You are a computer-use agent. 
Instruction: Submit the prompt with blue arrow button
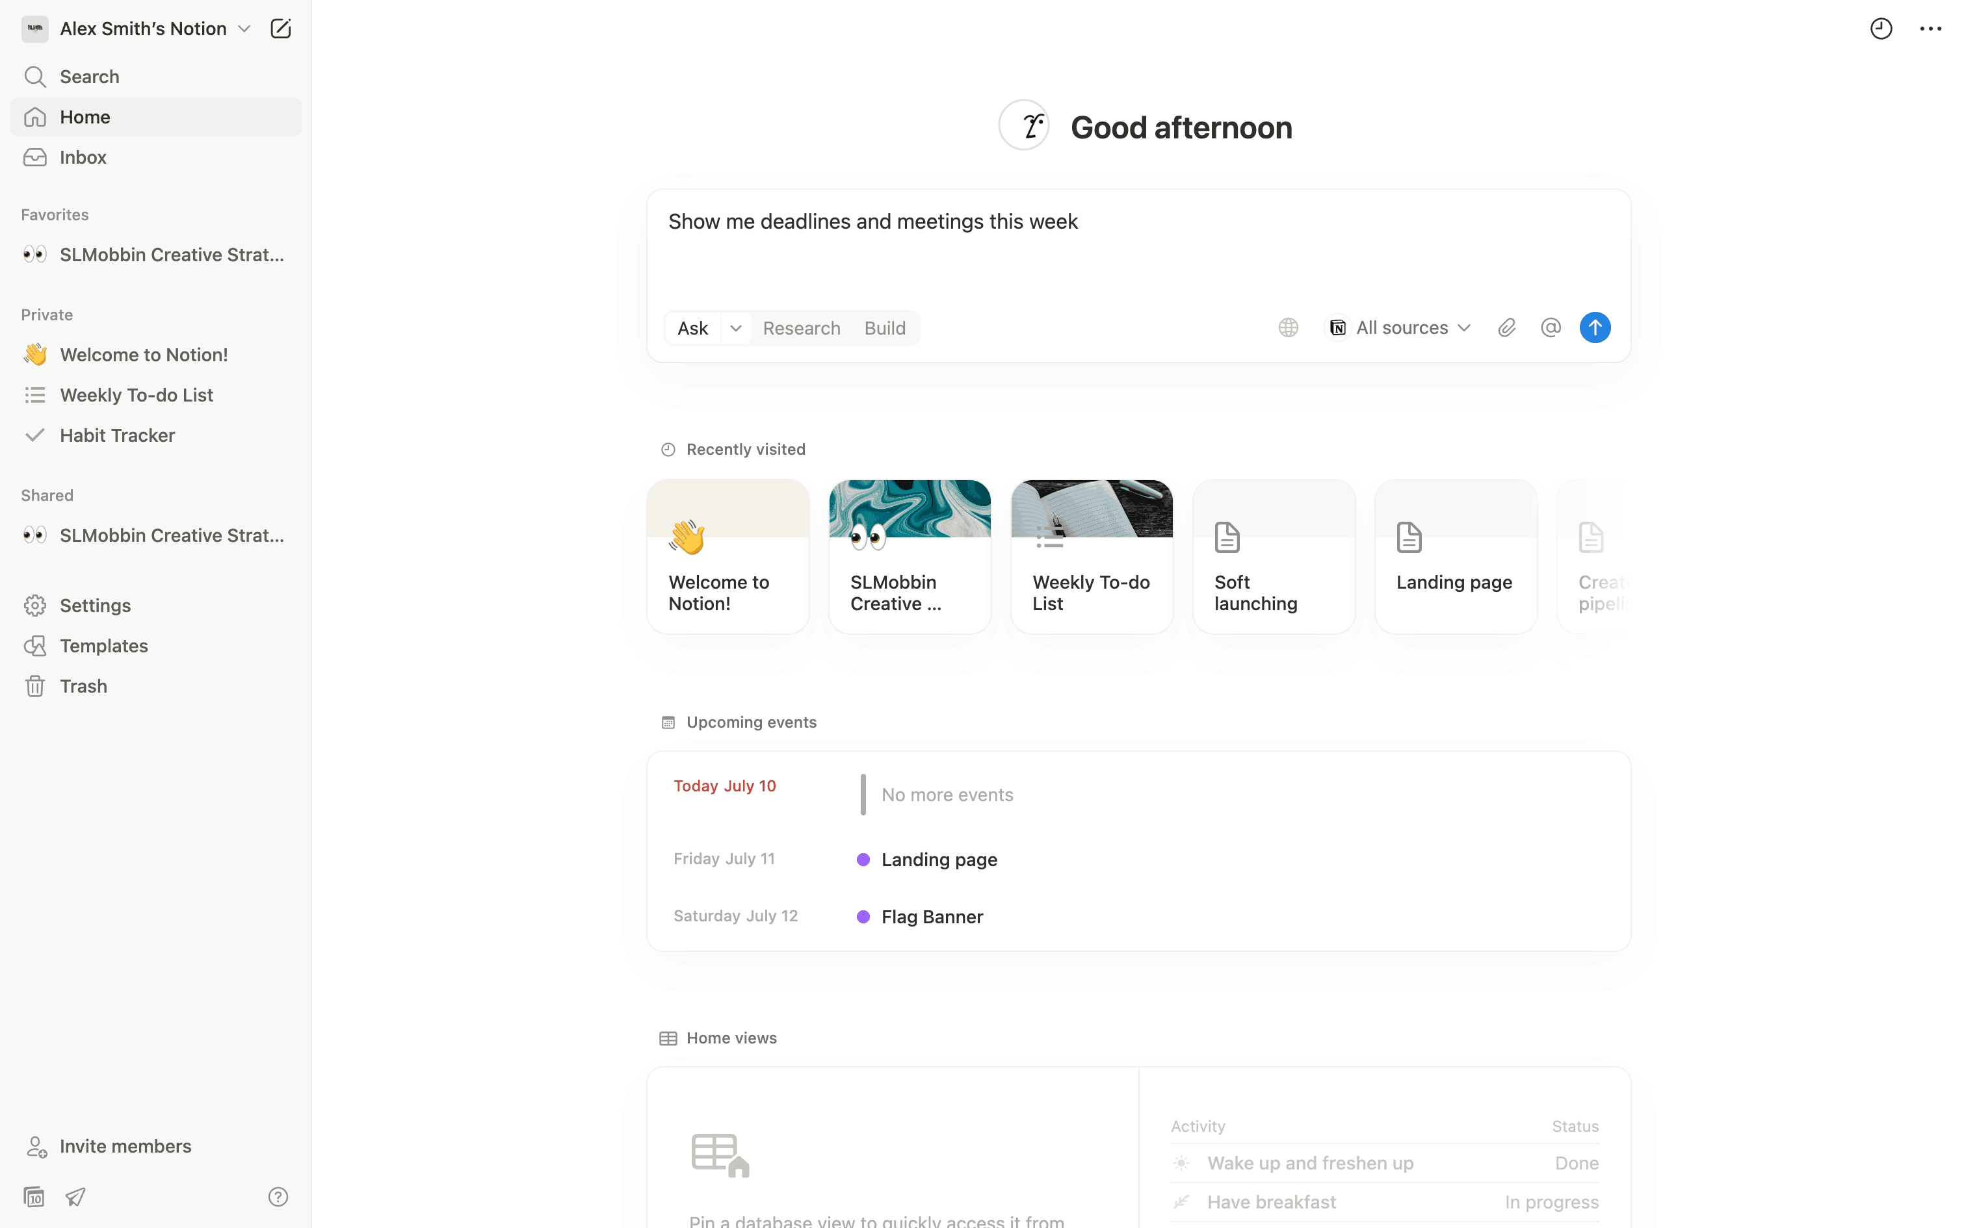pyautogui.click(x=1594, y=327)
